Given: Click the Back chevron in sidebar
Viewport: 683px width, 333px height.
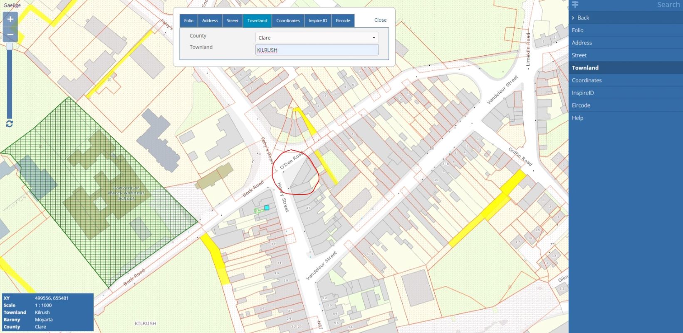Looking at the screenshot, I should pyautogui.click(x=573, y=17).
